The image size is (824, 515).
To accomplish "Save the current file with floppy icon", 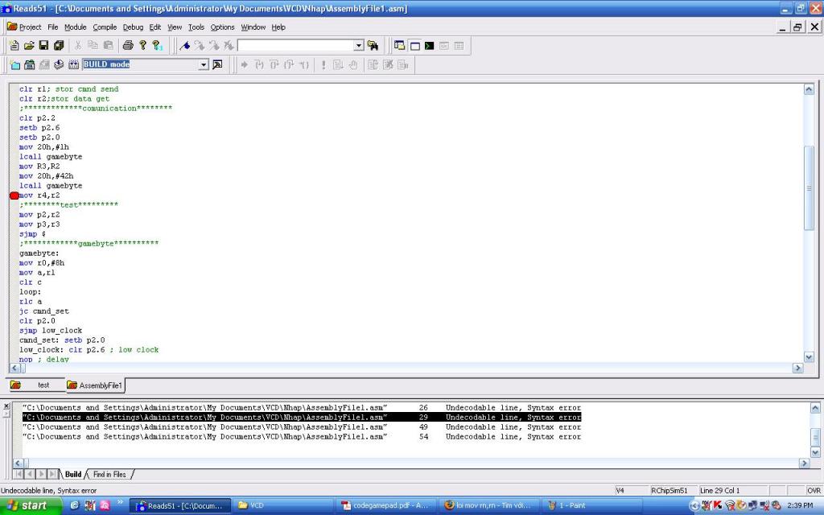I will point(43,46).
